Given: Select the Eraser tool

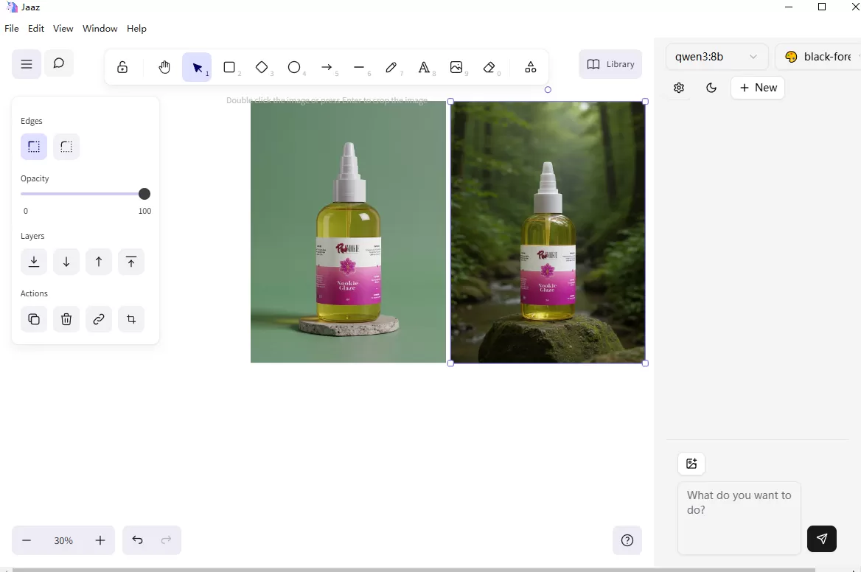Looking at the screenshot, I should click(x=489, y=68).
